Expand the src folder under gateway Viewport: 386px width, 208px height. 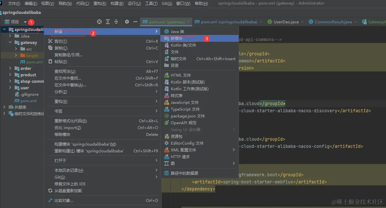click(16, 49)
